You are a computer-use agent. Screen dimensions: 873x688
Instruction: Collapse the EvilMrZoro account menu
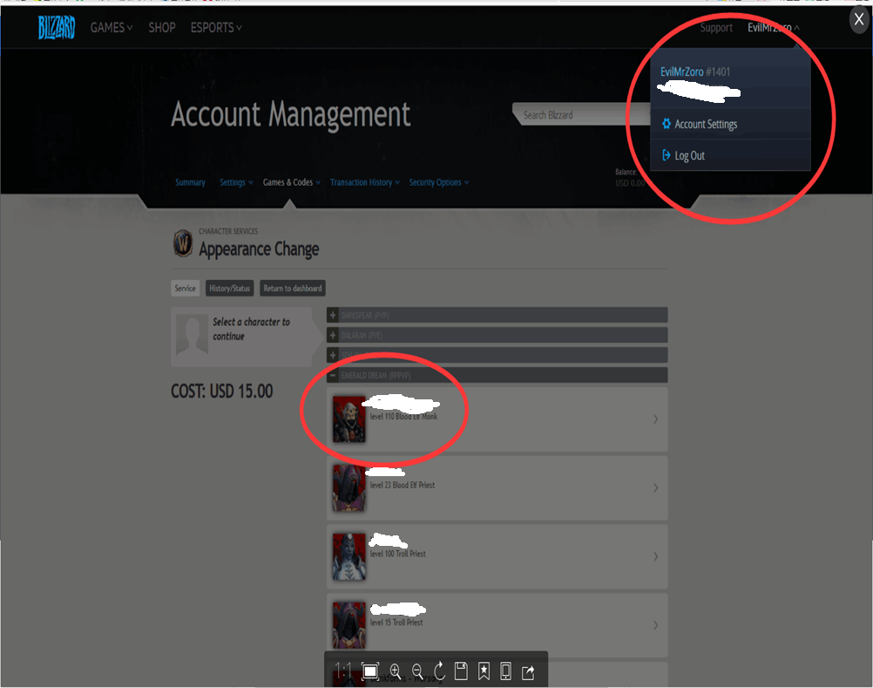coord(774,27)
